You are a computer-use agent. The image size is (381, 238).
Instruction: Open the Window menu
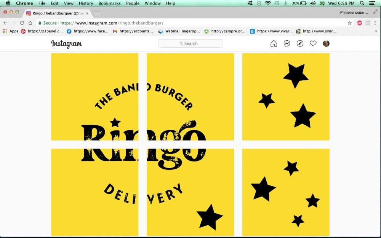153,3
